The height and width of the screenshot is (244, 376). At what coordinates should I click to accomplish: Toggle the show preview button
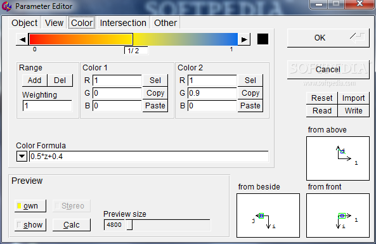pyautogui.click(x=30, y=225)
